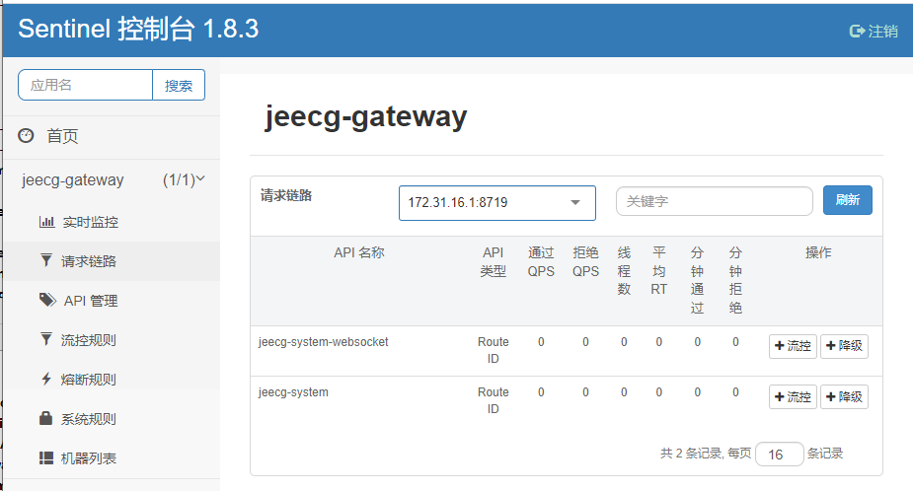Click the filter icon beside 请求链路

point(46,261)
